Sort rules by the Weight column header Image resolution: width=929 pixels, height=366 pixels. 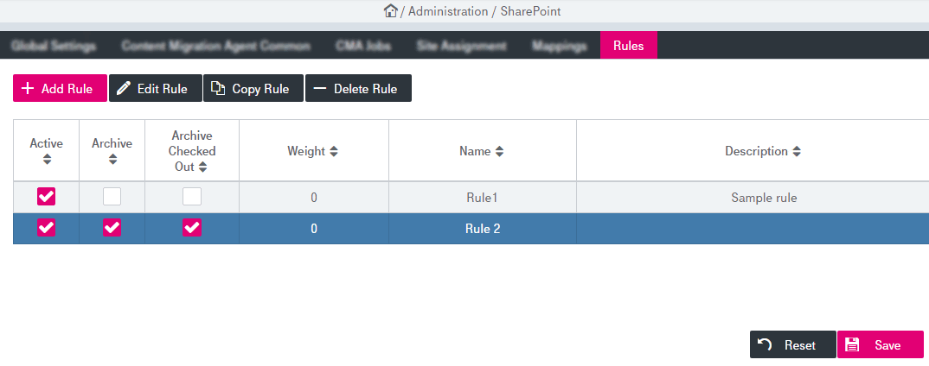click(x=313, y=151)
